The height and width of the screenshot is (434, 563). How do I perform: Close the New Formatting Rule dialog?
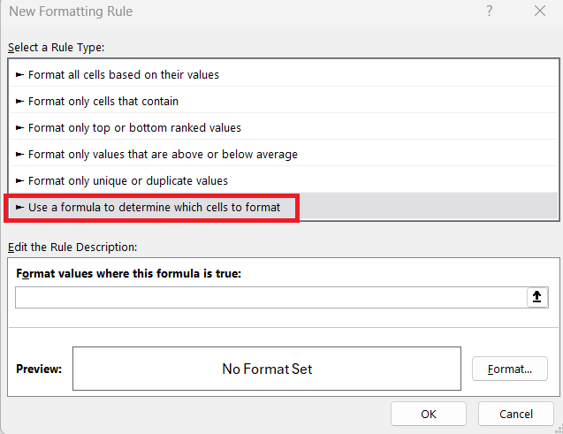pyautogui.click(x=540, y=11)
